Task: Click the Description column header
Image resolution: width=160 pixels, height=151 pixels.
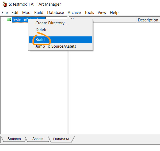Action: 148,20
